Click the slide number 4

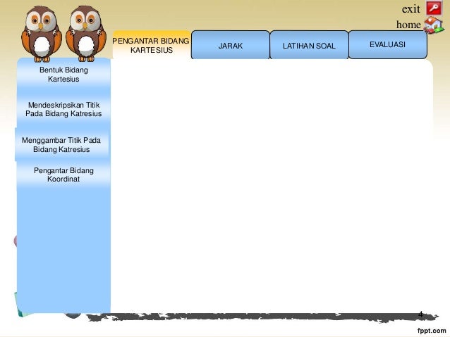tap(420, 314)
